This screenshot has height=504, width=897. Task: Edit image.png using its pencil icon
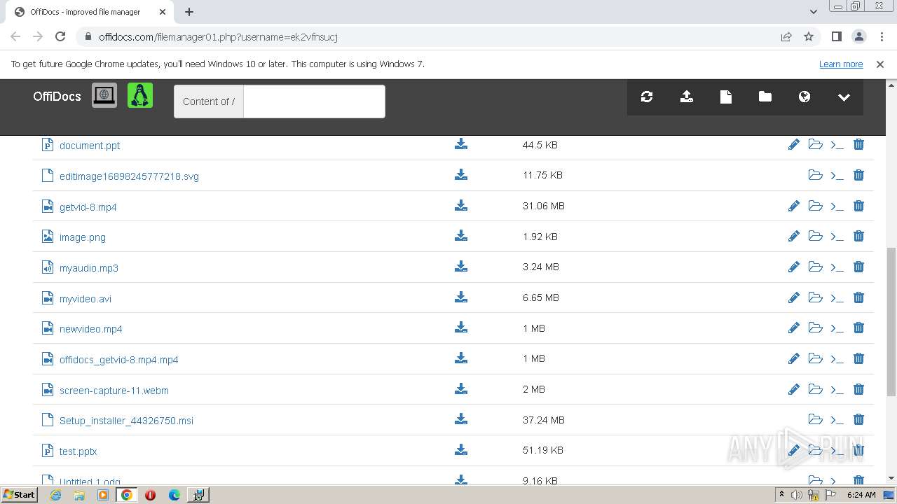[x=794, y=236]
